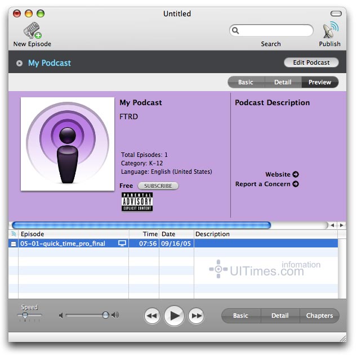Screen dimensions: 357x356
Task: Click the magnifying glass in the search field
Action: [236, 31]
